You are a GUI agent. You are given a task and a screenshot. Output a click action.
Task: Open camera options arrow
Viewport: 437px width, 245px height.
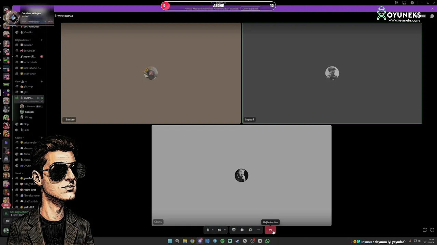(225, 230)
